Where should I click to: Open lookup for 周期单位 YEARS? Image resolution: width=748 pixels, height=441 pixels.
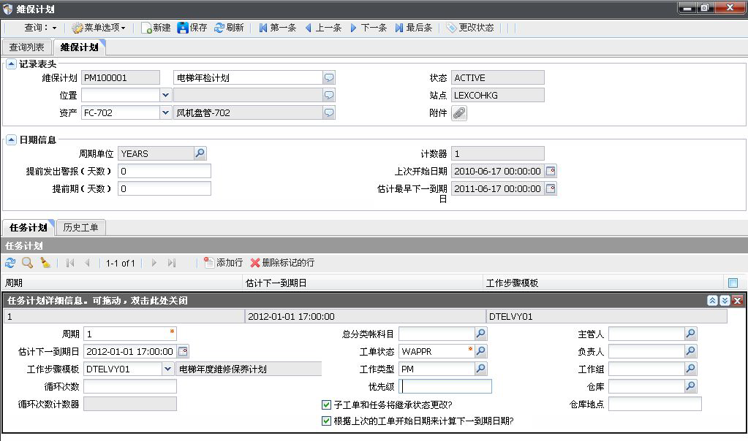200,153
